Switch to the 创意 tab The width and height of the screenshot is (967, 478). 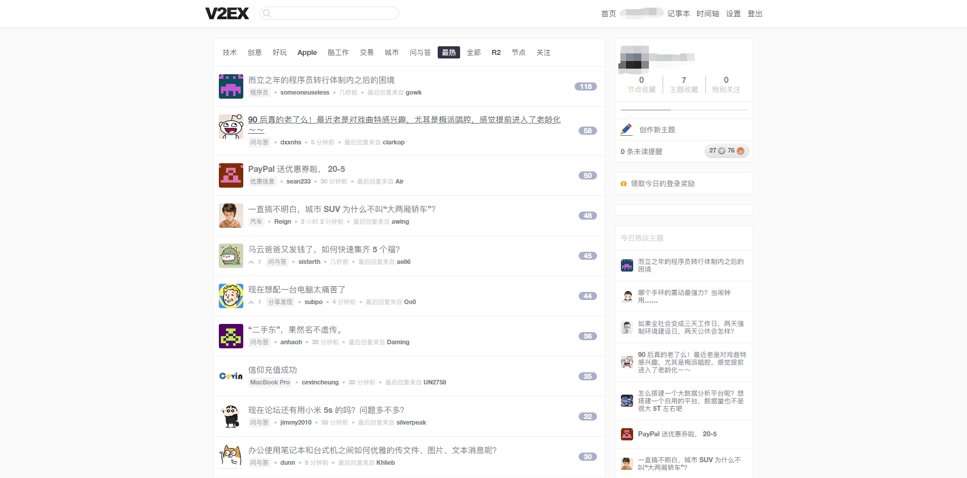(254, 52)
